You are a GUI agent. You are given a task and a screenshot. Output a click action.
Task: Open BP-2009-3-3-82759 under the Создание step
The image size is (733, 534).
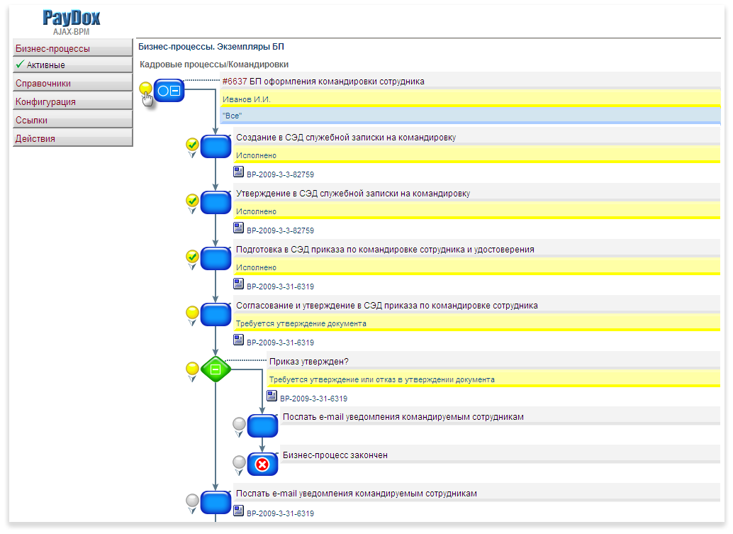click(281, 174)
